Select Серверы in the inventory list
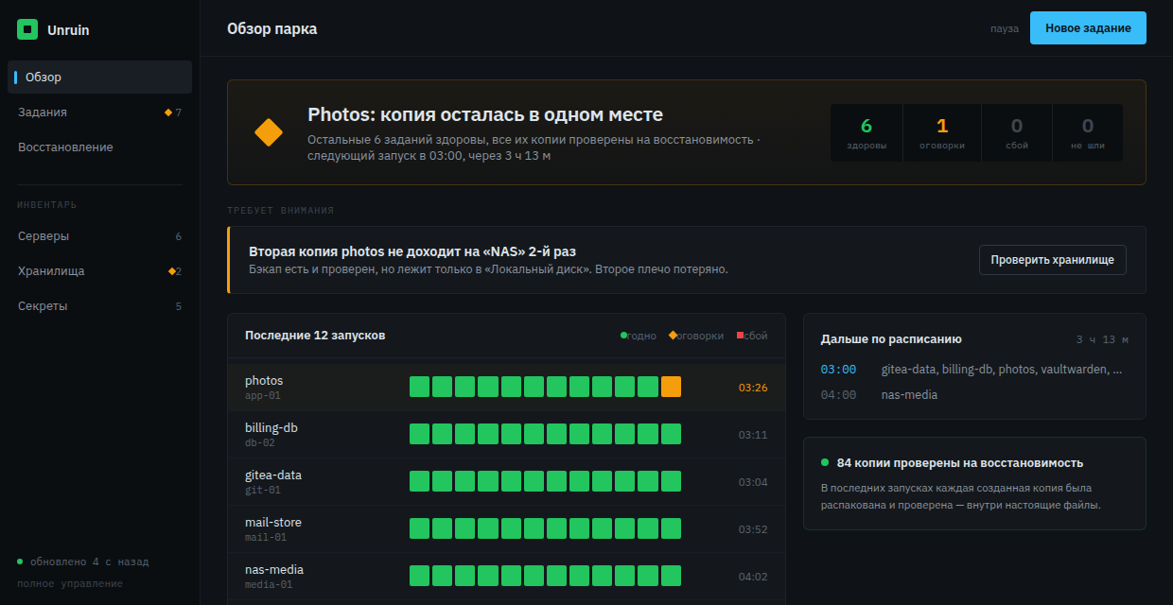The image size is (1173, 605). pyautogui.click(x=99, y=236)
